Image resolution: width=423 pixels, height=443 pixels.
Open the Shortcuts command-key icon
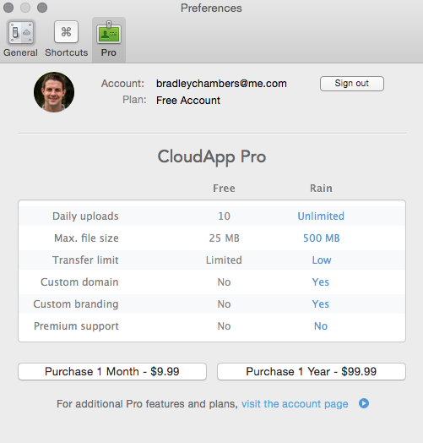[x=66, y=32]
